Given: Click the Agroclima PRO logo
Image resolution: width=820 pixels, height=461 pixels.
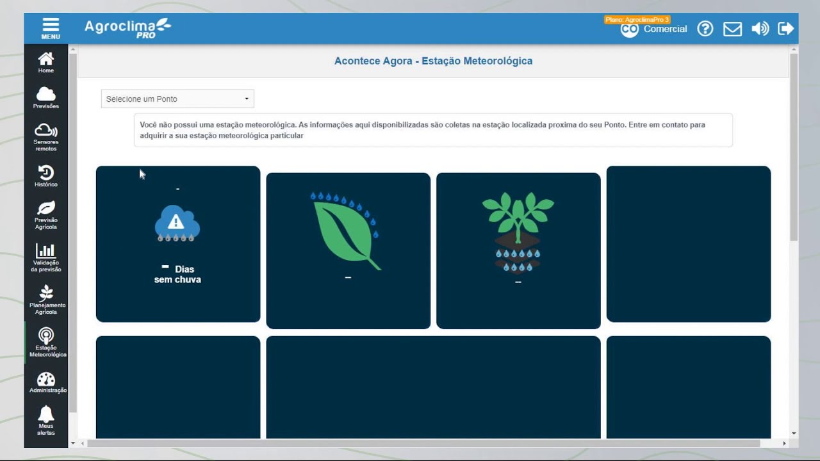Looking at the screenshot, I should click(127, 28).
